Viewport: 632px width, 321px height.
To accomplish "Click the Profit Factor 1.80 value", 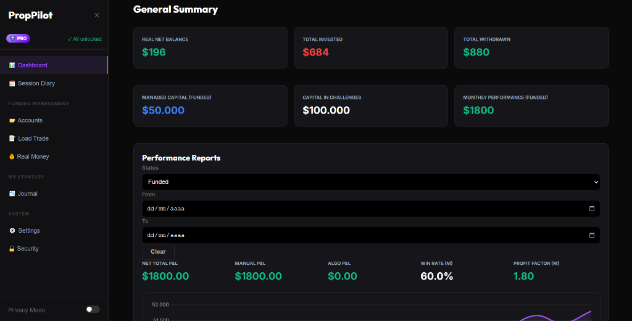I will point(523,276).
